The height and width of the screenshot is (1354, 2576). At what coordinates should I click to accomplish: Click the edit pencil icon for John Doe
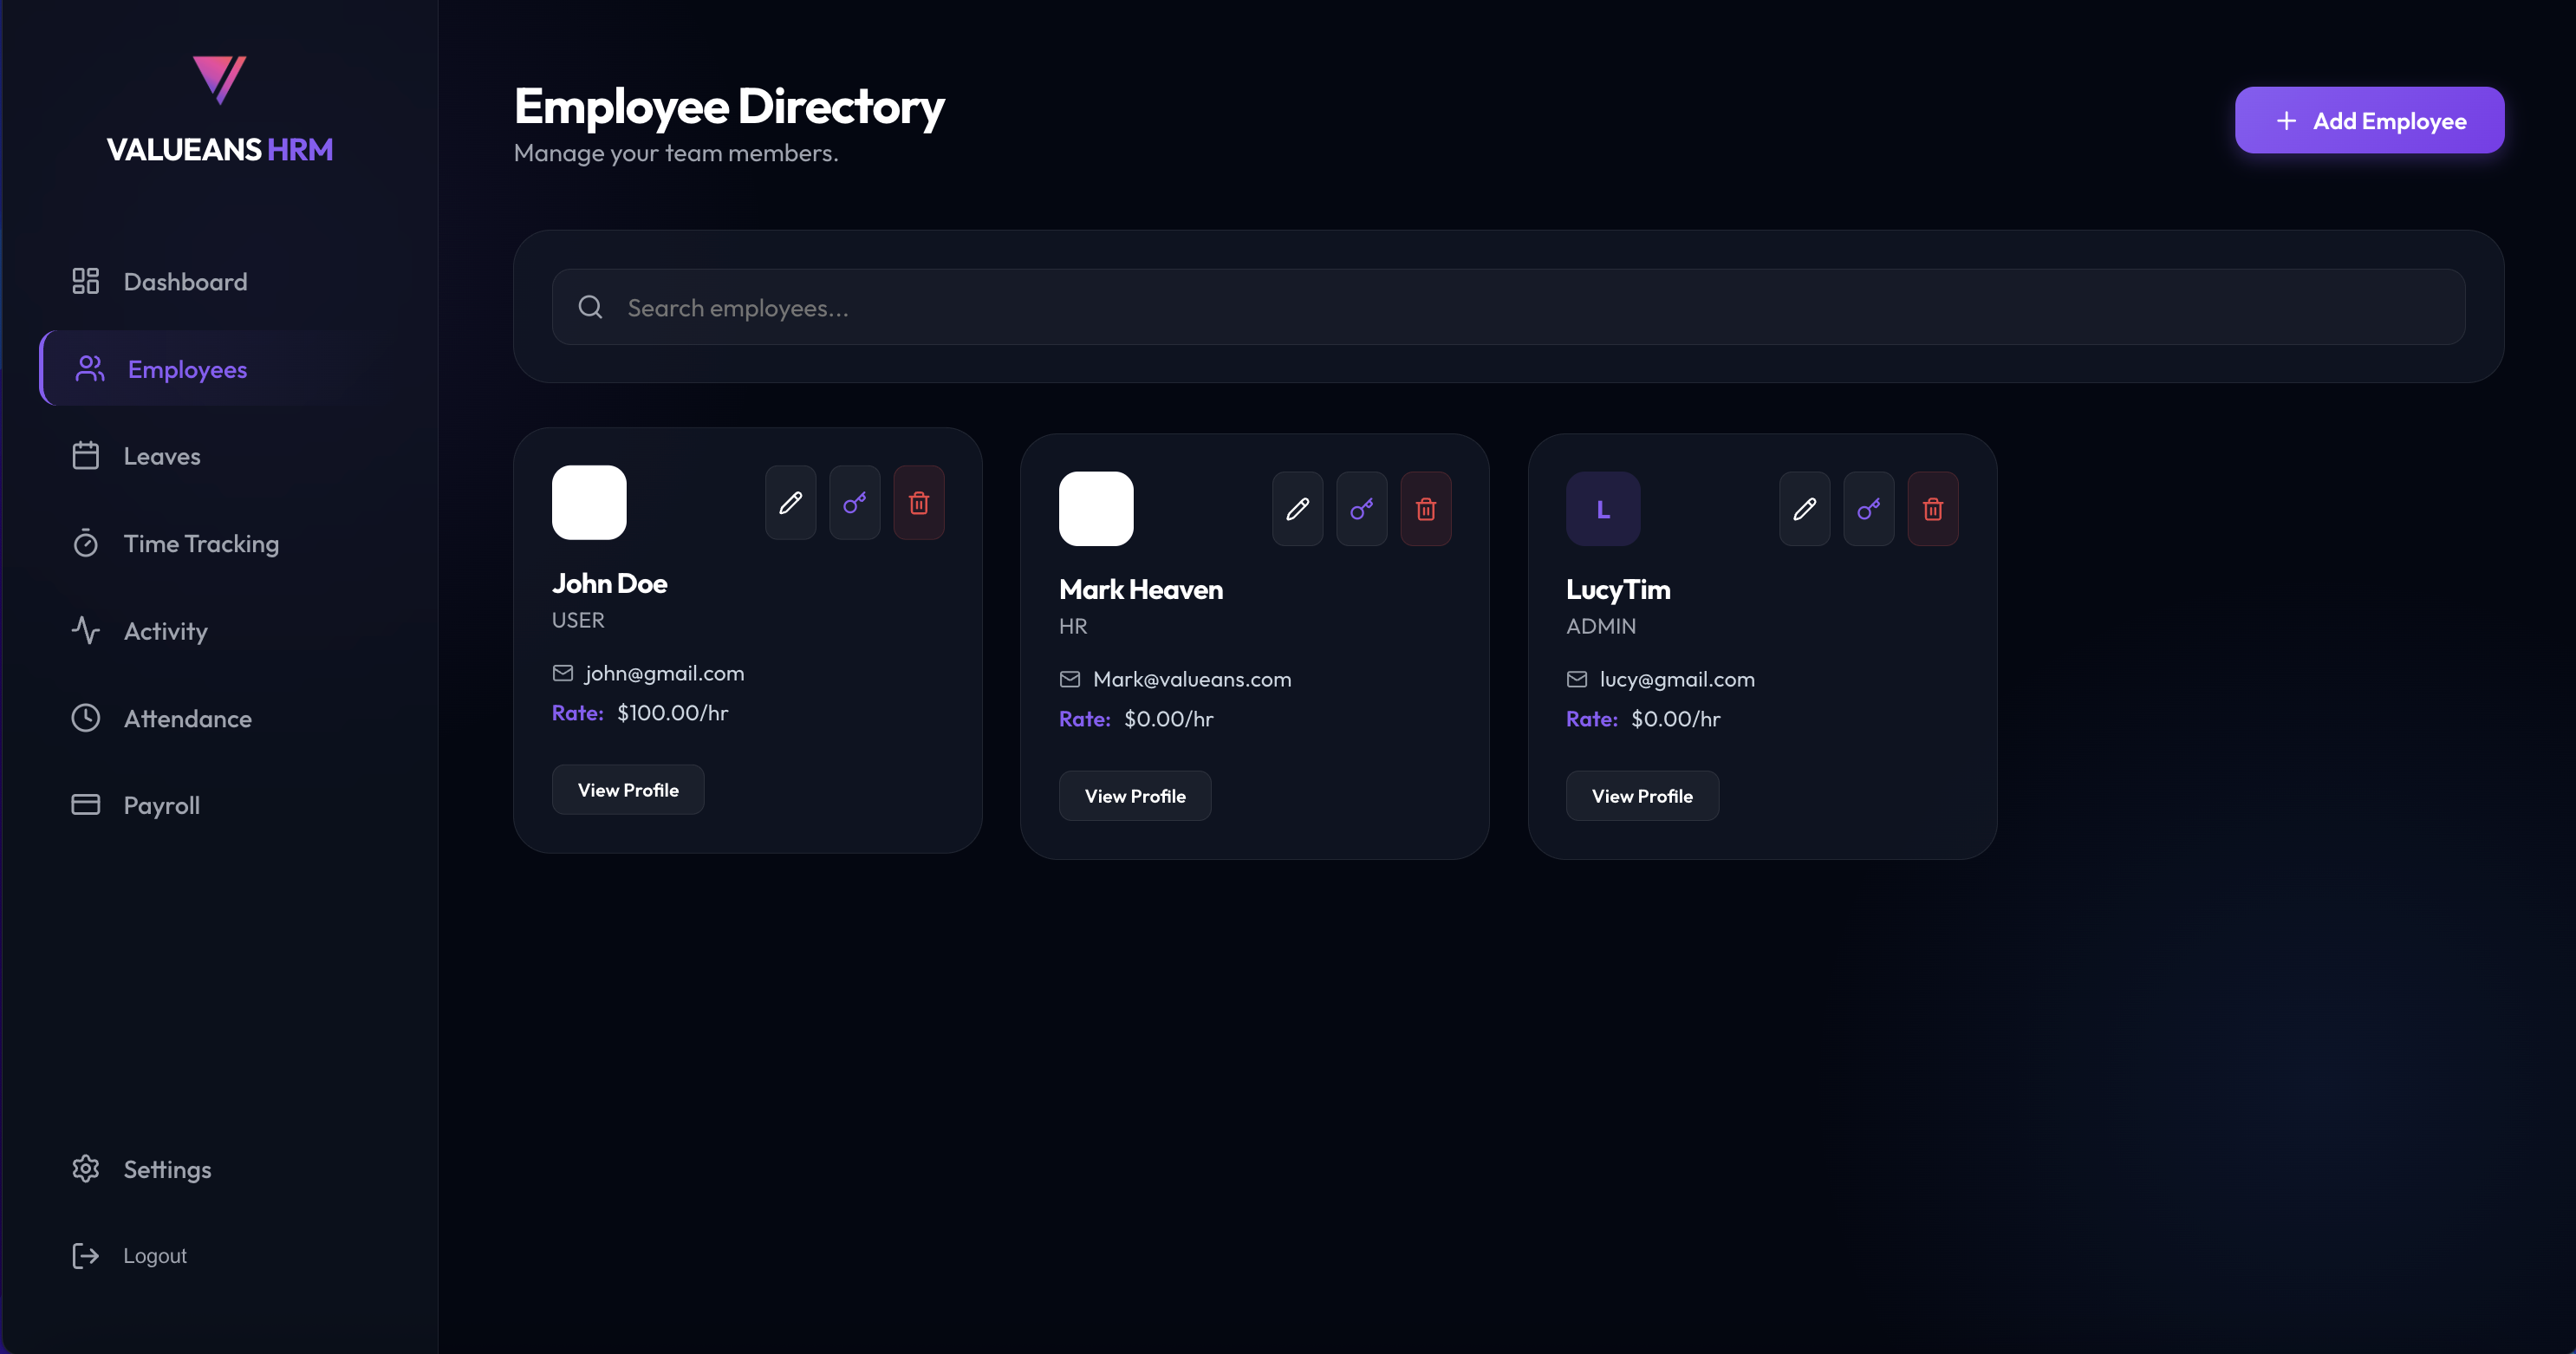790,503
